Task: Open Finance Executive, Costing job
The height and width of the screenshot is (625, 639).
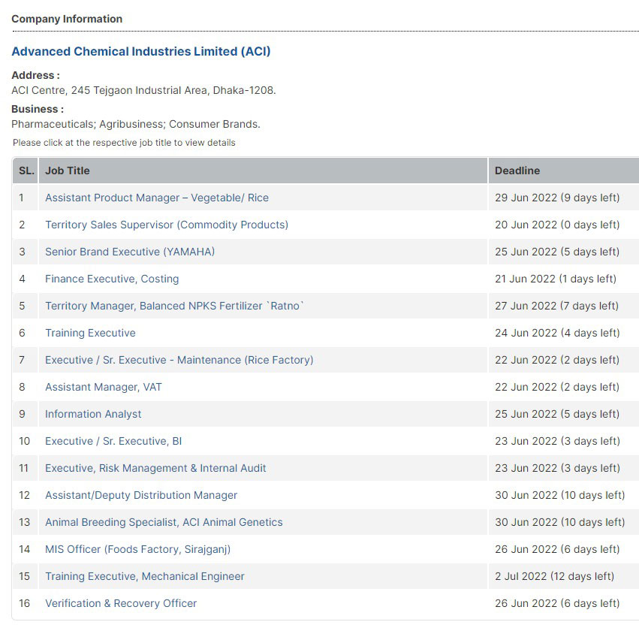Action: click(x=112, y=279)
